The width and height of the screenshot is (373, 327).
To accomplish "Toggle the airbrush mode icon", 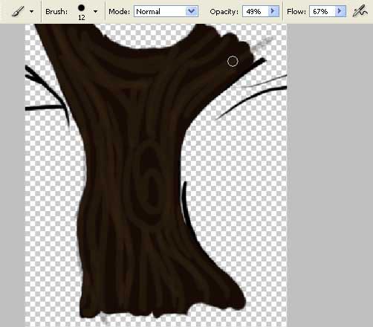I will click(x=360, y=11).
